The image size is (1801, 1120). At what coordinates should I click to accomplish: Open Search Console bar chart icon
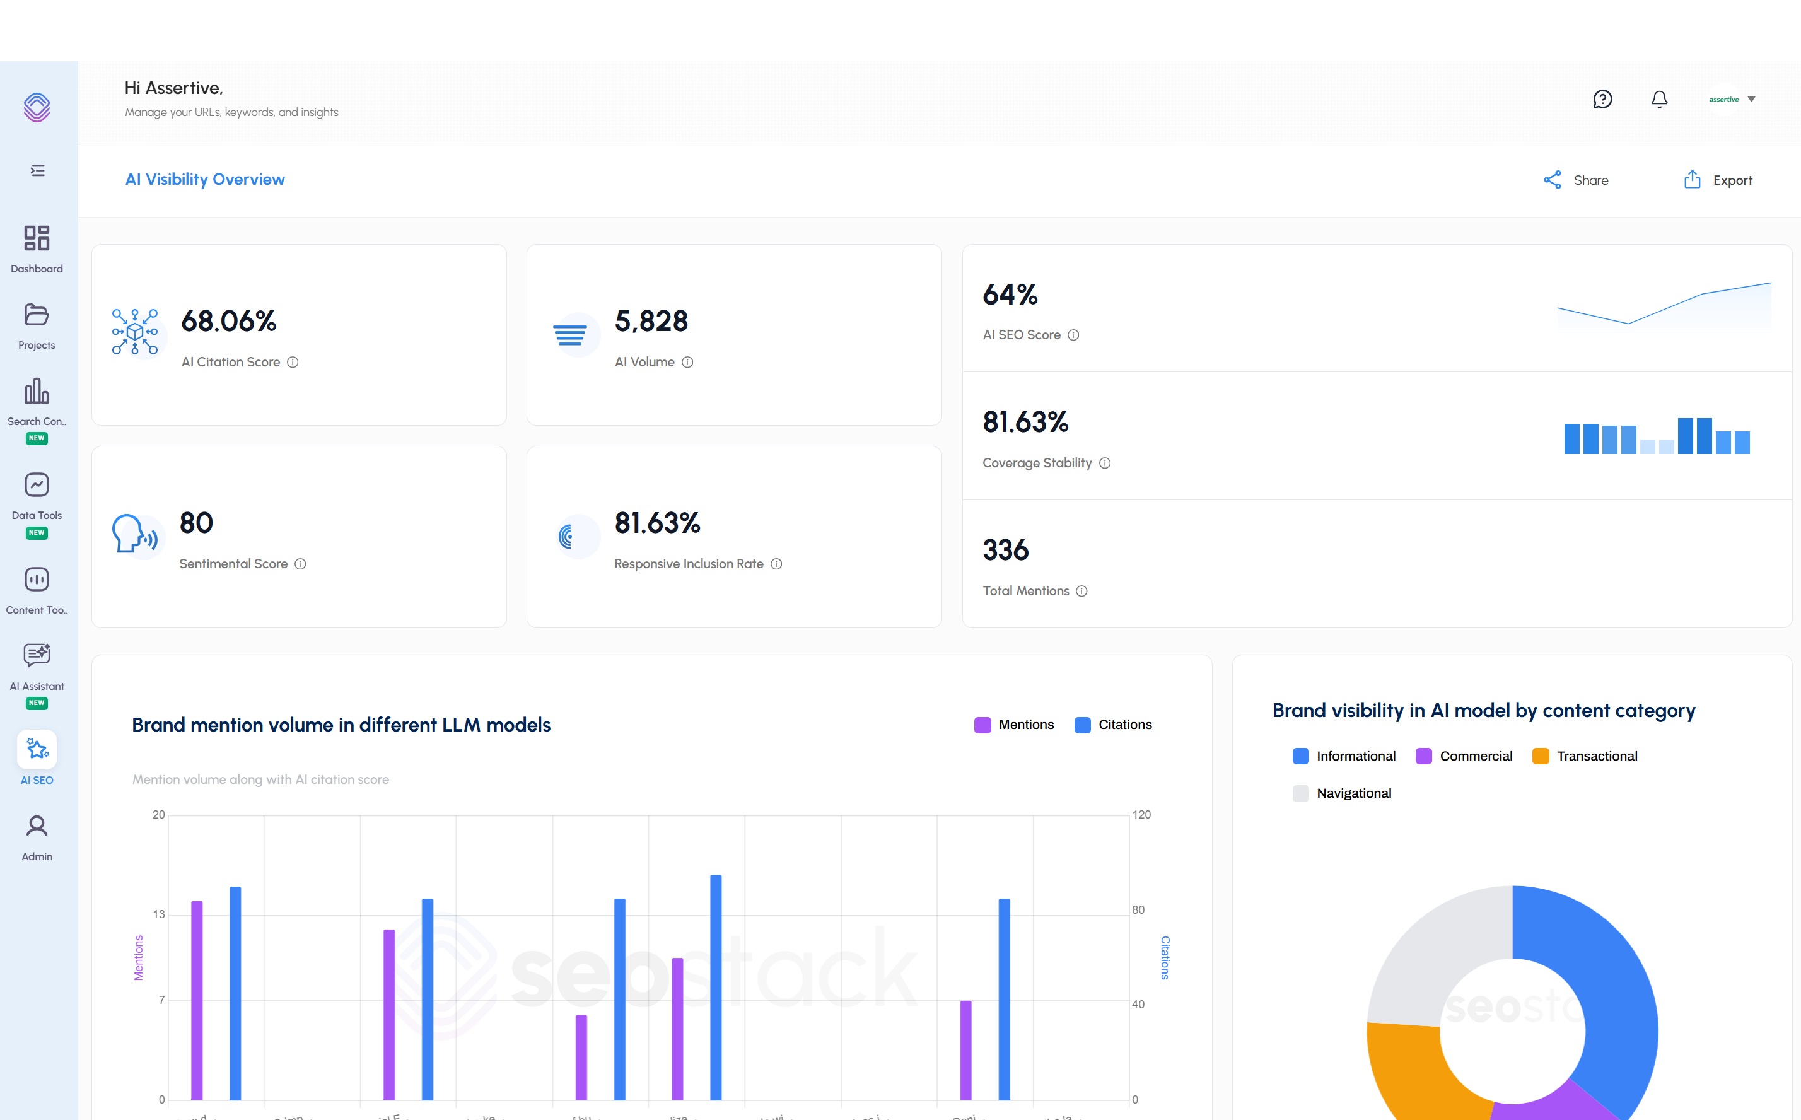(x=37, y=390)
